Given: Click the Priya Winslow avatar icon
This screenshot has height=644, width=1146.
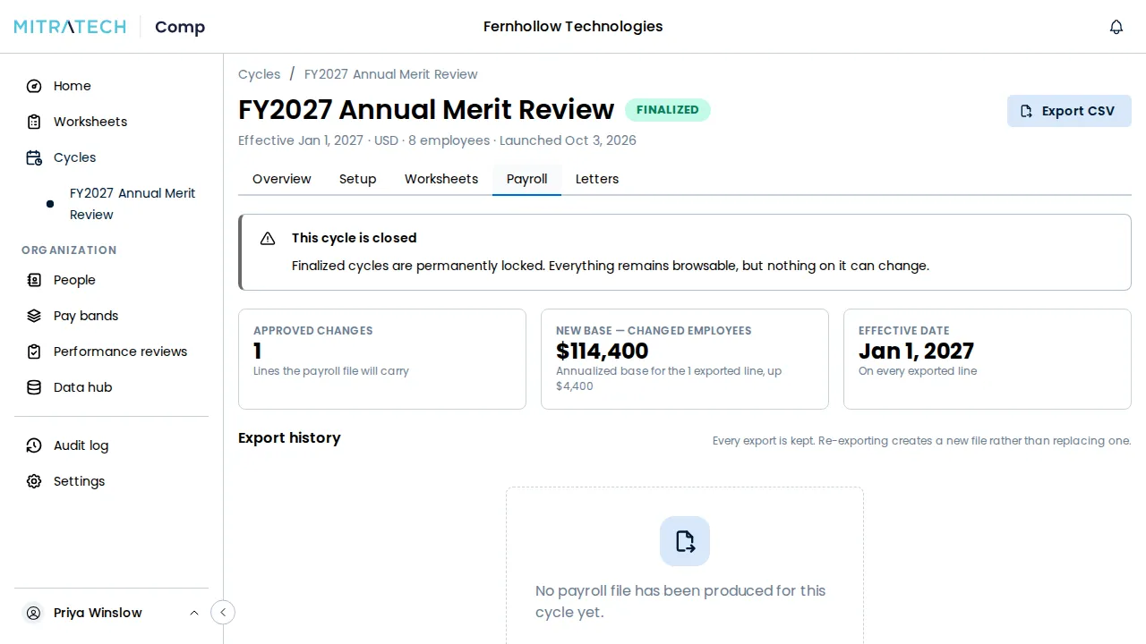Looking at the screenshot, I should pyautogui.click(x=34, y=613).
